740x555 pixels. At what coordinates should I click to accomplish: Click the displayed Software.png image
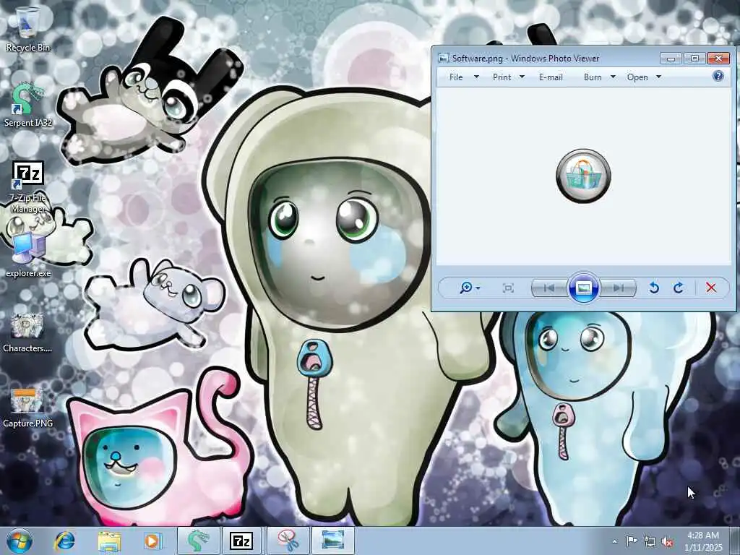583,176
